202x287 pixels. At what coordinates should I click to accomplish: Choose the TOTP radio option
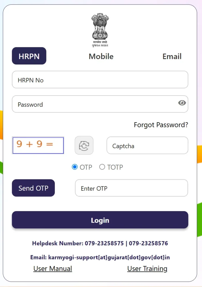[x=102, y=167]
